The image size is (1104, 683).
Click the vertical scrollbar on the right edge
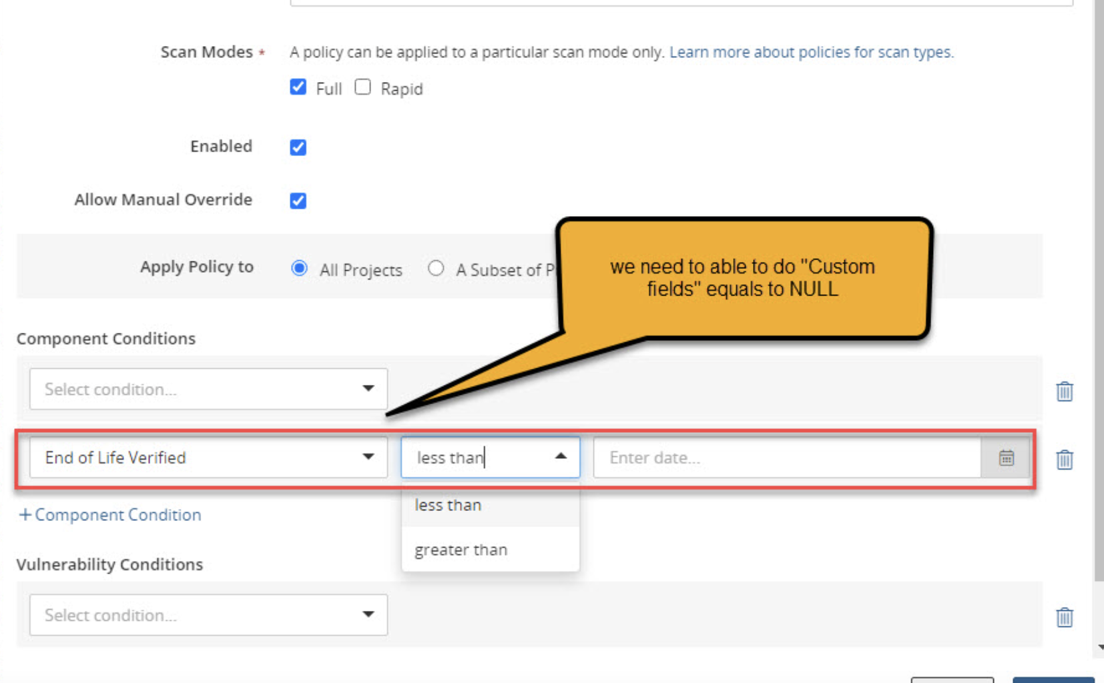[1099, 290]
